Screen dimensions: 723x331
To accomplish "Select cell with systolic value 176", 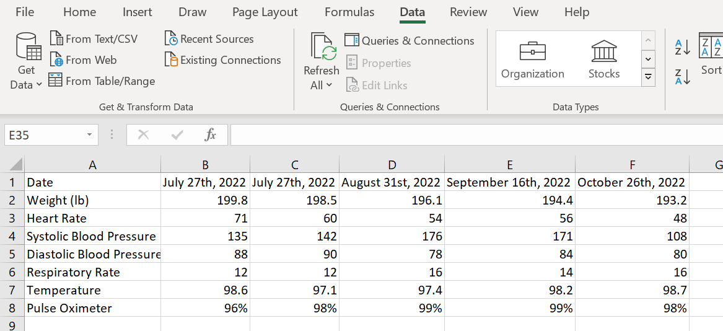I will click(x=392, y=236).
